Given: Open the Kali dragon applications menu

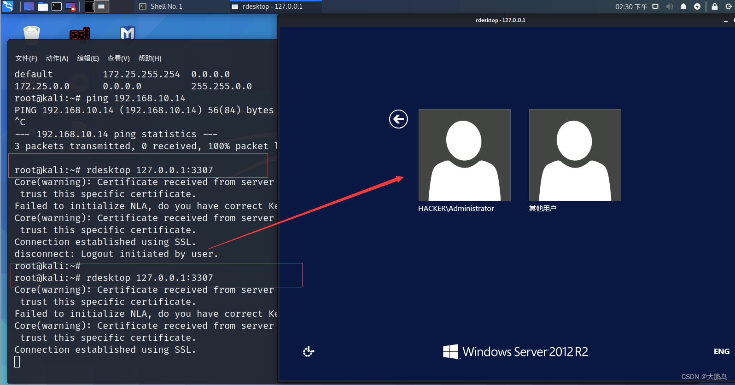Looking at the screenshot, I should coord(8,6).
